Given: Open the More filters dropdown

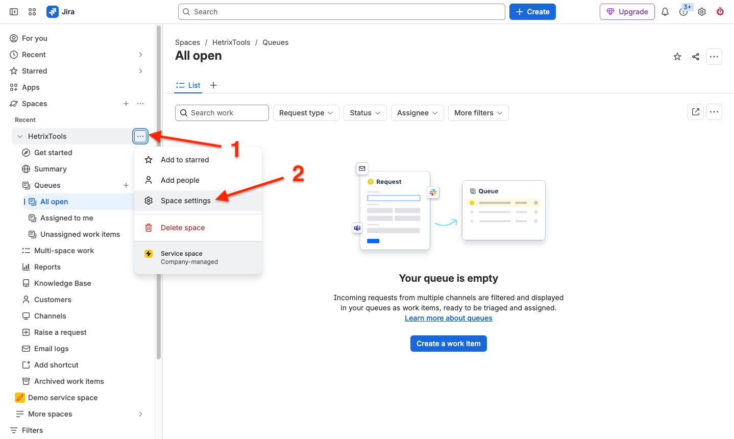Looking at the screenshot, I should (x=478, y=113).
